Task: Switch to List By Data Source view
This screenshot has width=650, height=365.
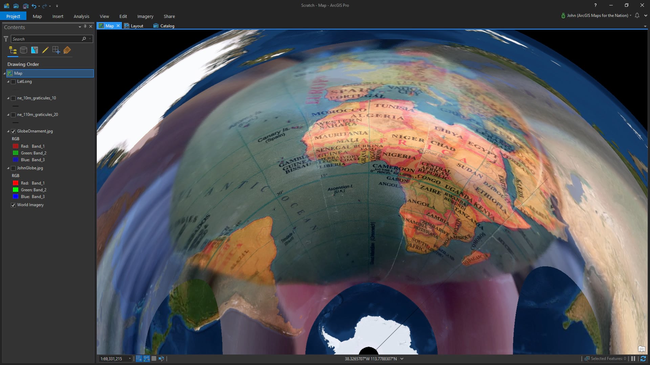Action: 23,50
